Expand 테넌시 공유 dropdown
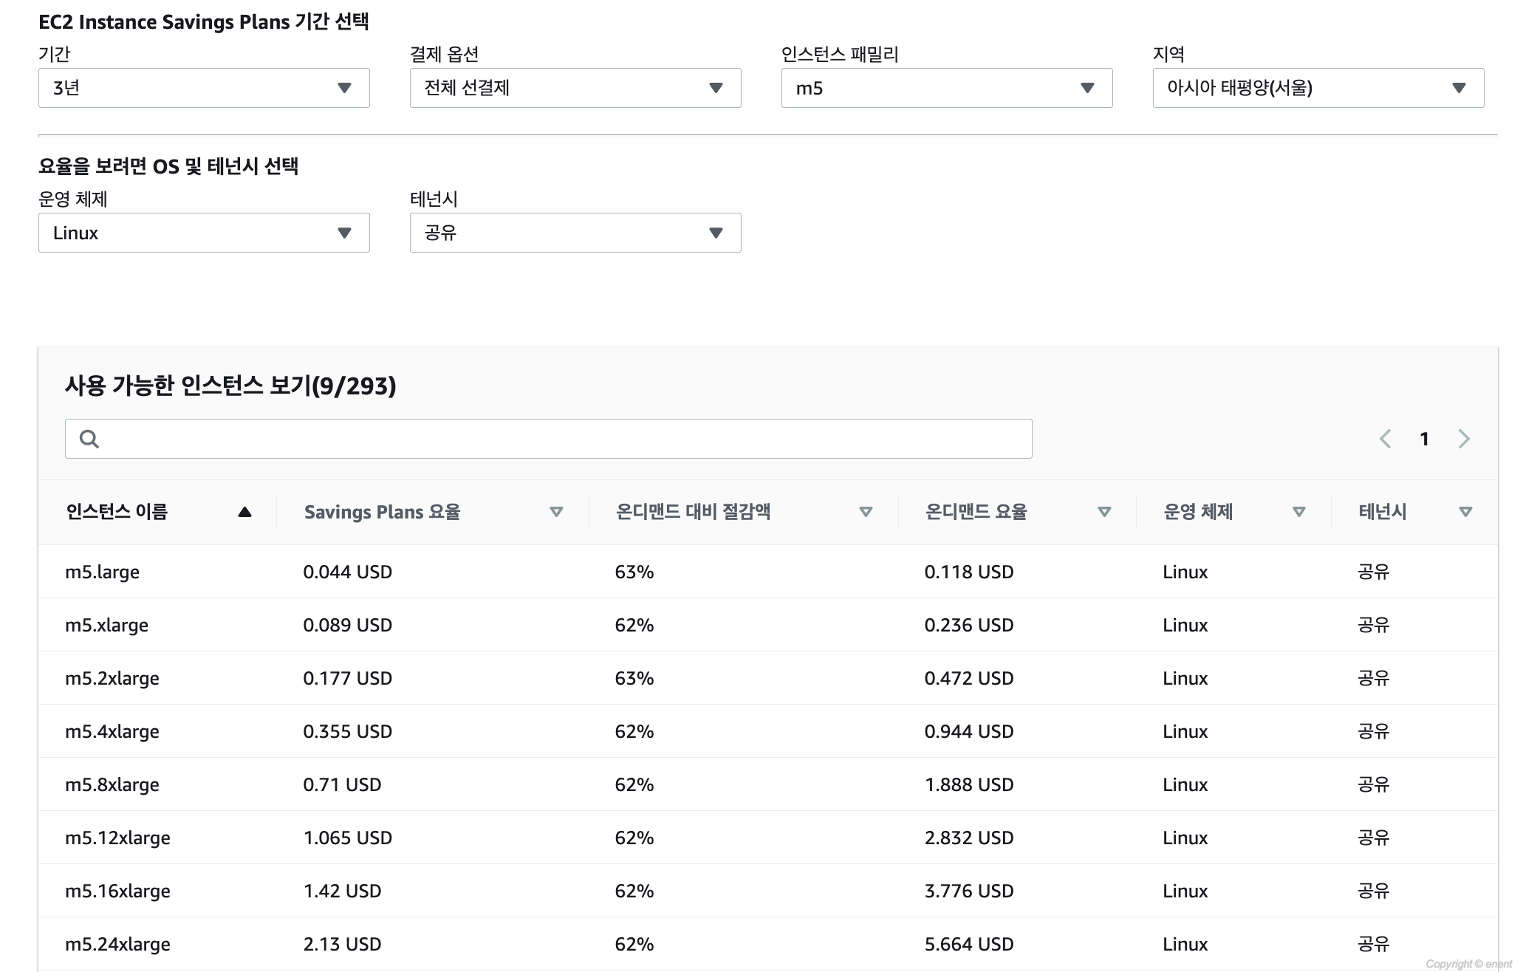This screenshot has height=972, width=1523. point(575,233)
